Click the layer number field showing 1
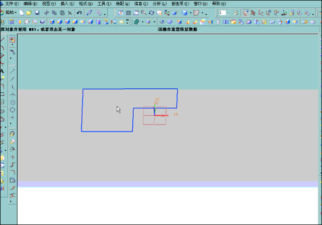 click(222, 13)
